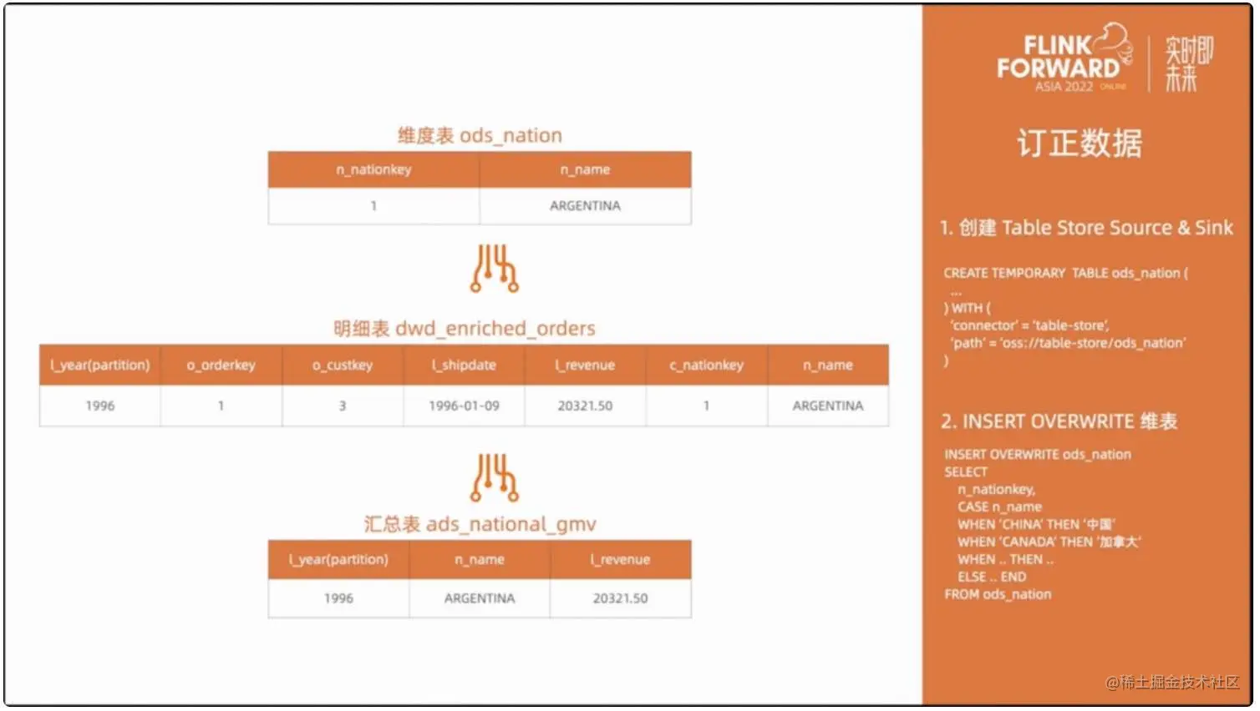This screenshot has width=1260, height=711.
Task: Click the 'WHEN .. THEN ..' code line
Action: pyautogui.click(x=1005, y=560)
